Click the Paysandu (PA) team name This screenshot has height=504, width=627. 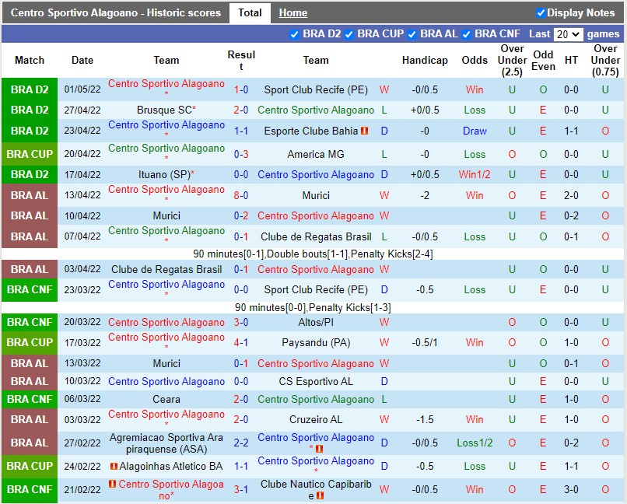[316, 342]
